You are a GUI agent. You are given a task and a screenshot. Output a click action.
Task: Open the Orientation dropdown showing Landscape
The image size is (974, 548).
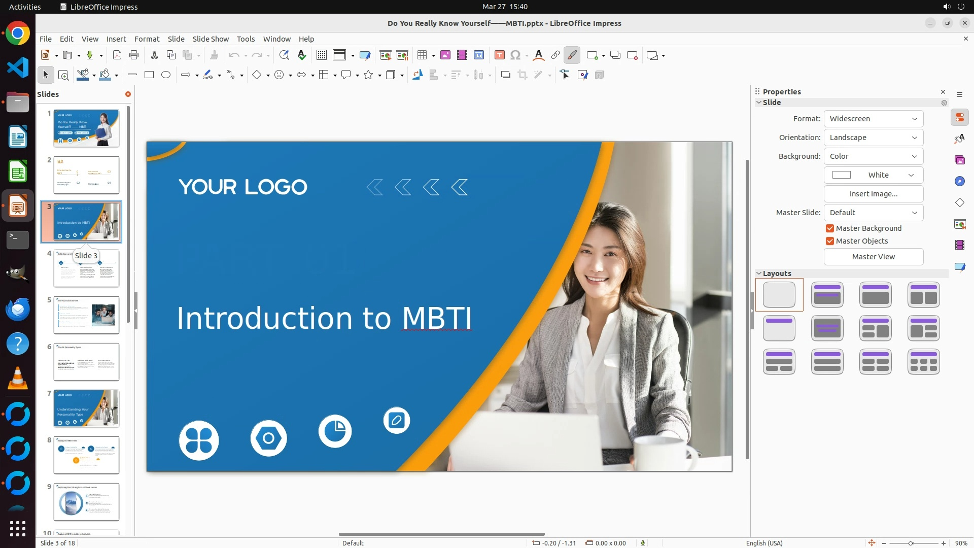pos(873,138)
